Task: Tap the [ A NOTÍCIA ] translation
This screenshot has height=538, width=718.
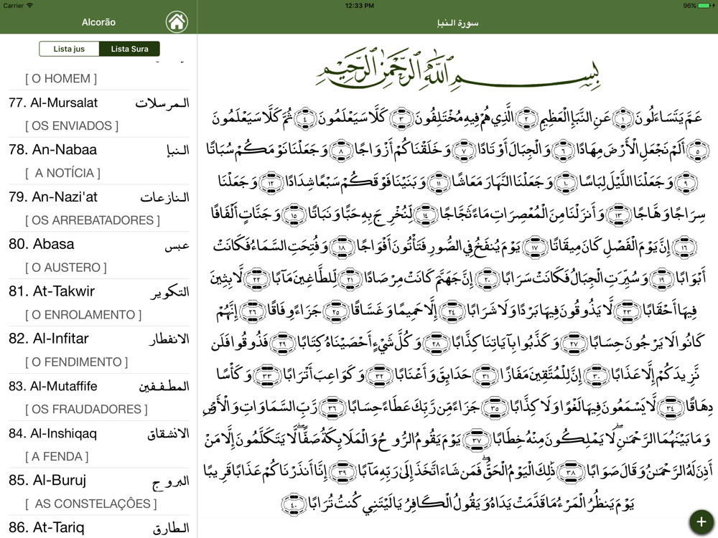Action: (62, 173)
